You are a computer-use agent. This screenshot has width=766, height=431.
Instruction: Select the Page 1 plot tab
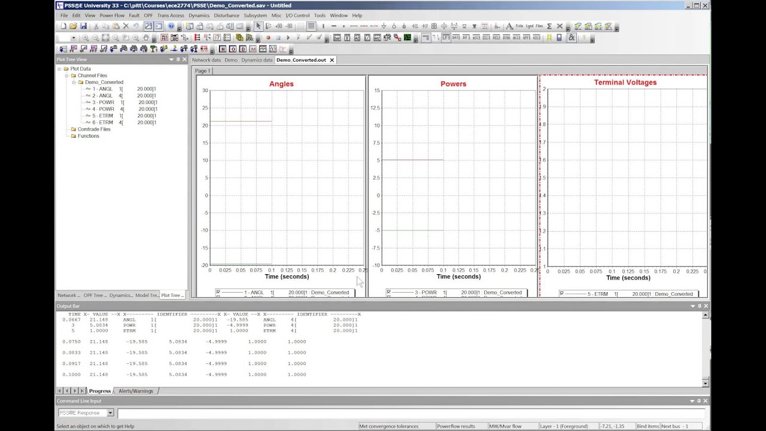point(202,71)
